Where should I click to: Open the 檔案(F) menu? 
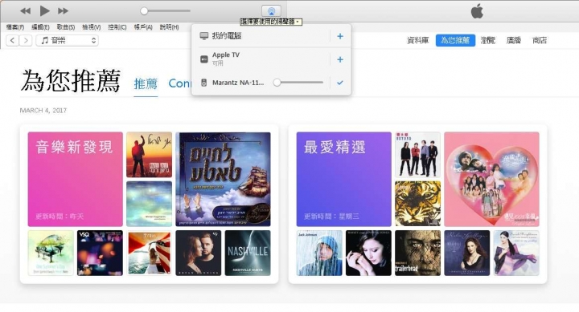click(15, 27)
